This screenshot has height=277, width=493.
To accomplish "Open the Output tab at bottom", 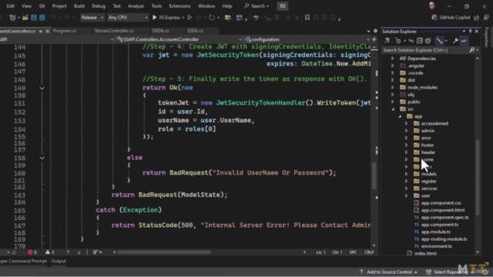I will click(x=59, y=261).
